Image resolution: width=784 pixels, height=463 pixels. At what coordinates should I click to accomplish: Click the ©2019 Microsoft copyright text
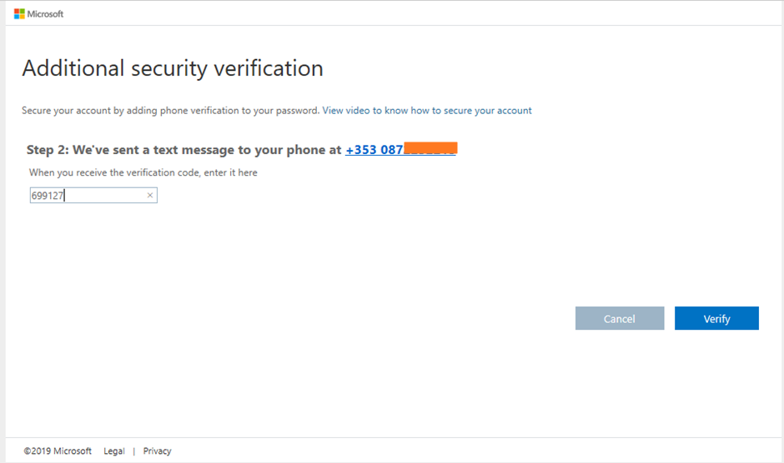[x=58, y=451]
